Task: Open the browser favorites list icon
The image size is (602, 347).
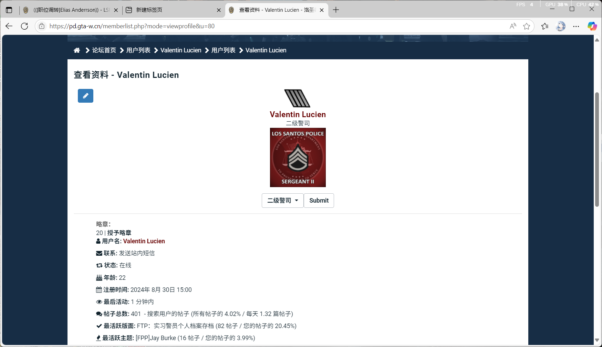Action: (545, 26)
